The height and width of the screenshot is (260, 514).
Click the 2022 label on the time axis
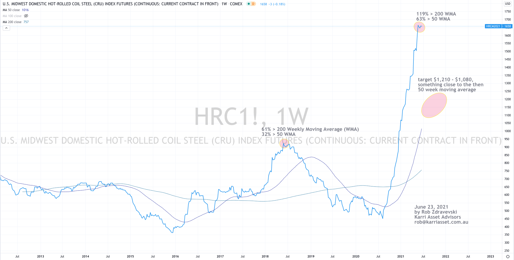[446, 256]
